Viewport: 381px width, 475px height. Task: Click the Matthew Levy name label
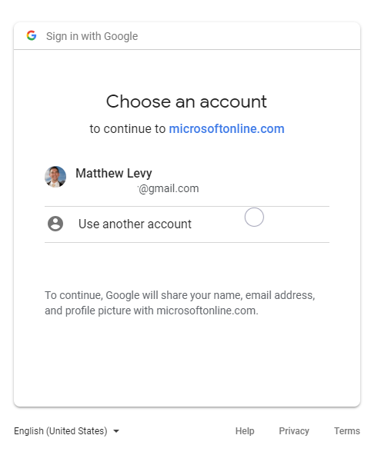(114, 173)
